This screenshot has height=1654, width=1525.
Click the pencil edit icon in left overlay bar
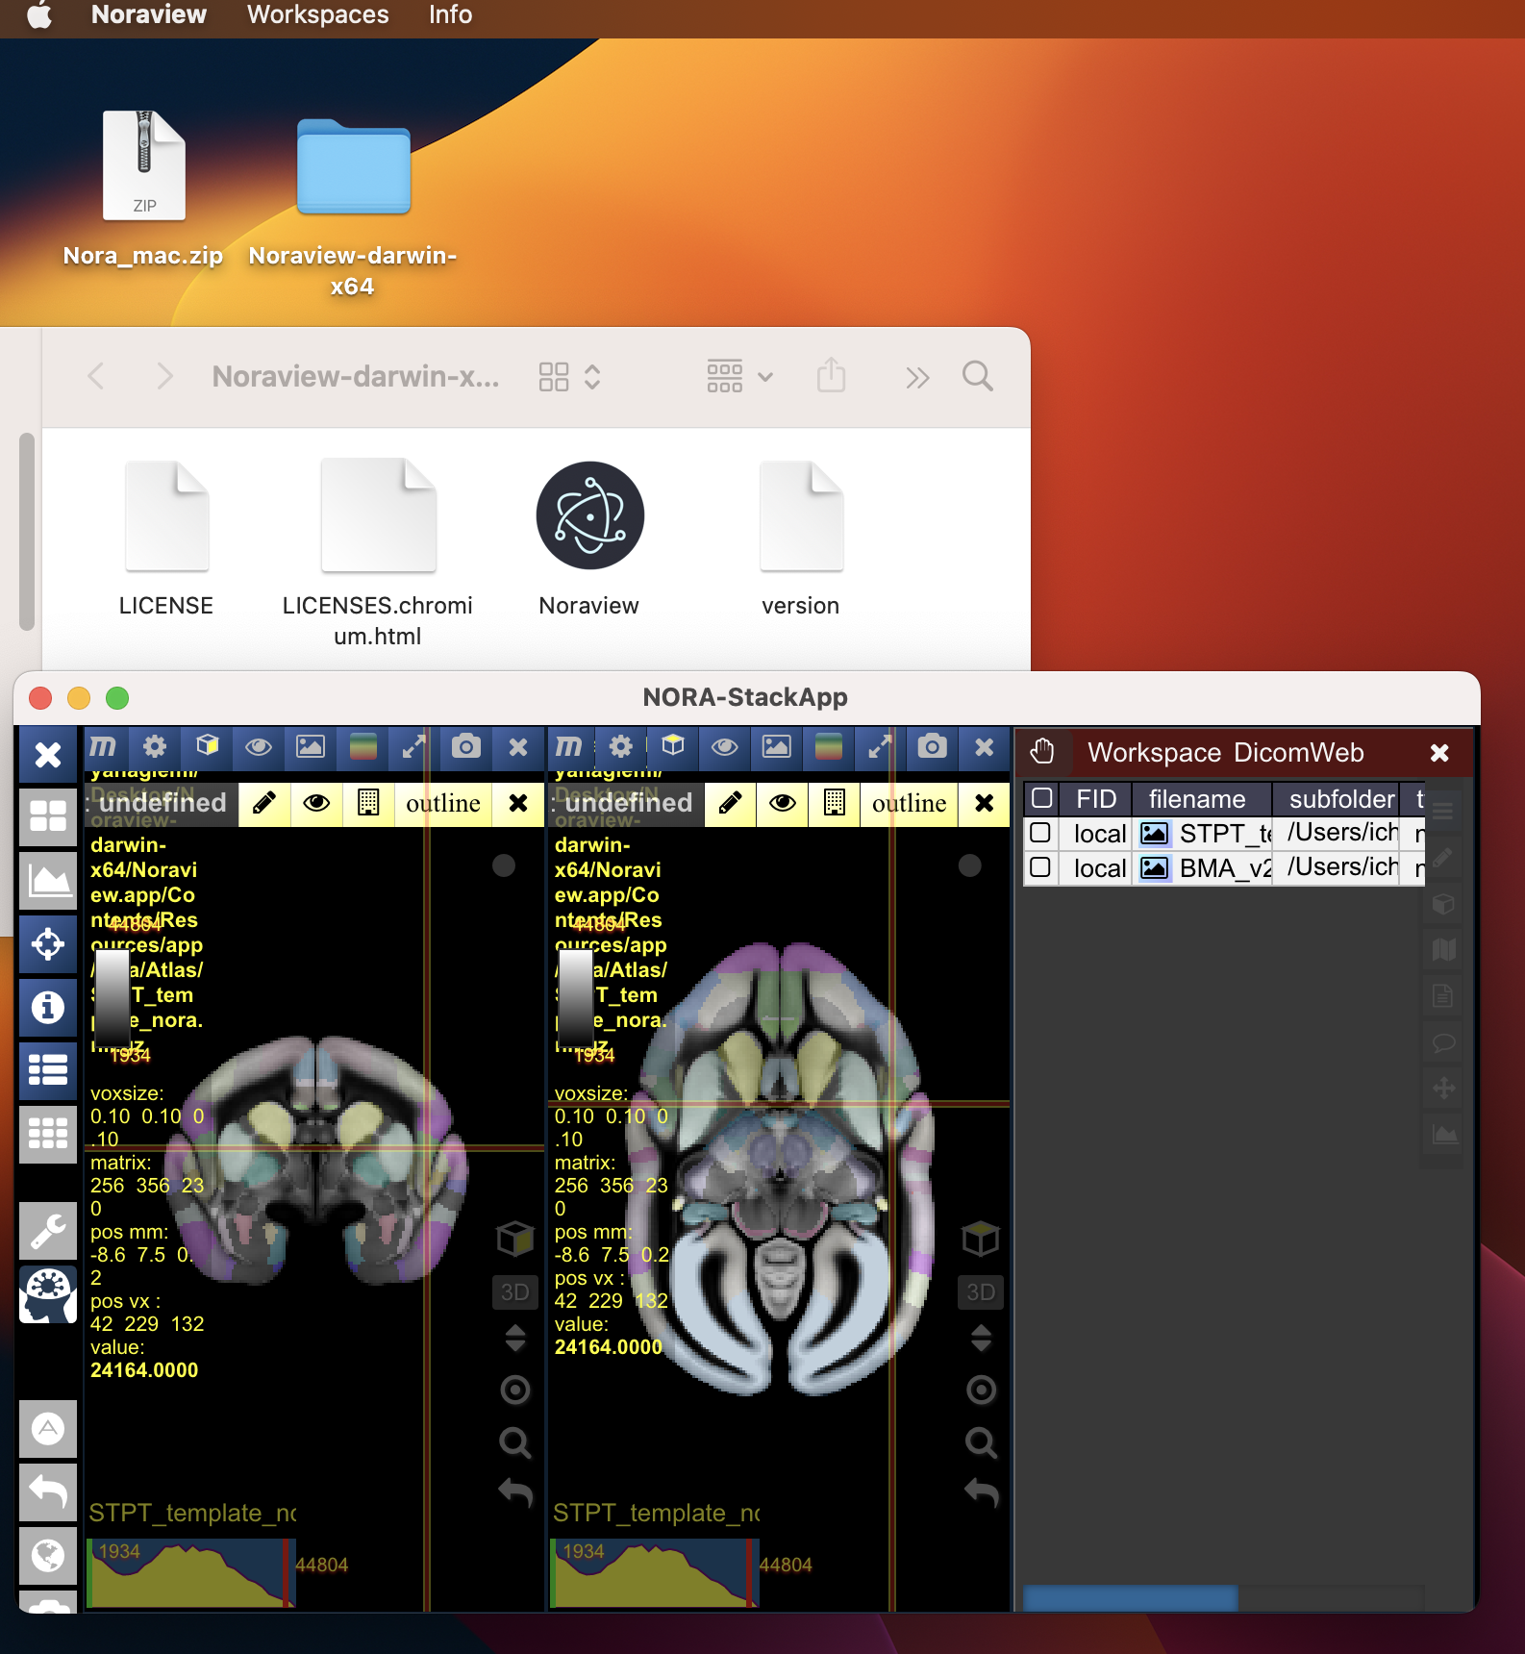[x=264, y=803]
